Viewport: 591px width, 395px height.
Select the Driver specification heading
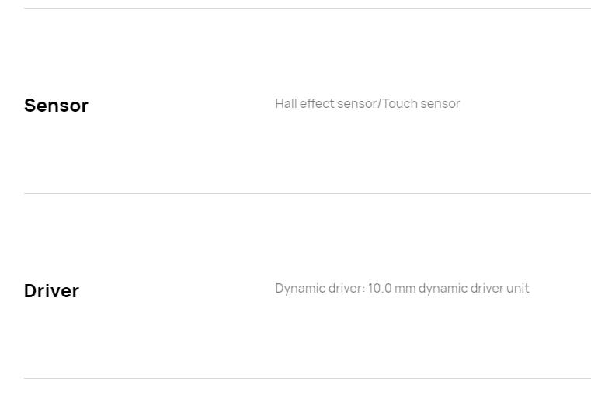coord(51,291)
